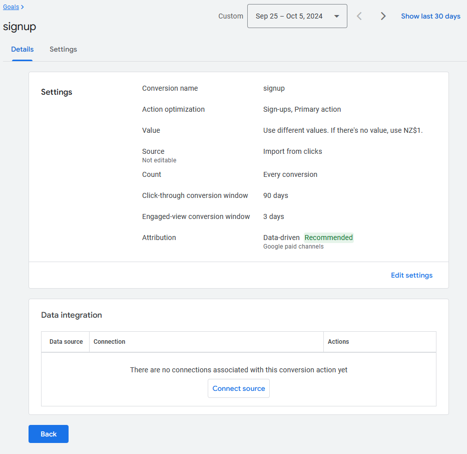Navigate to the next date period chevron
Viewport: 467px width, 454px height.
pos(383,16)
